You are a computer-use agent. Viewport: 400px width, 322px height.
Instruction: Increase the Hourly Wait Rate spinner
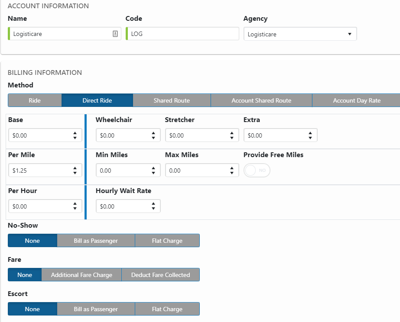coord(153,204)
